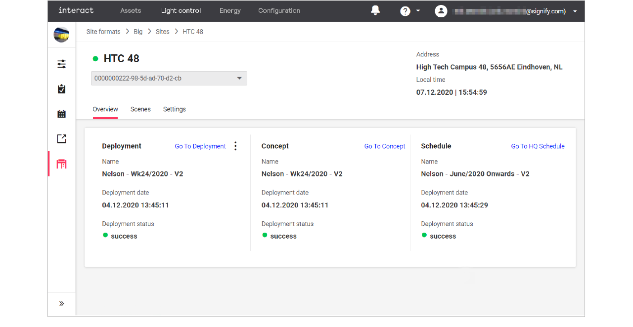Click the user profile avatar icon
This screenshot has height=327, width=633.
(x=441, y=10)
